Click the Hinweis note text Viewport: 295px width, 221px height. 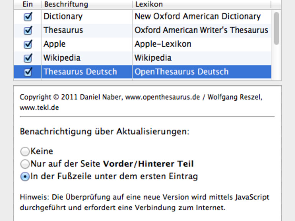click(144, 202)
